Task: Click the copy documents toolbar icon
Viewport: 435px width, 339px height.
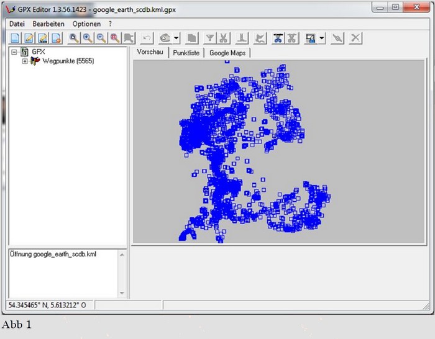Action: (191, 38)
